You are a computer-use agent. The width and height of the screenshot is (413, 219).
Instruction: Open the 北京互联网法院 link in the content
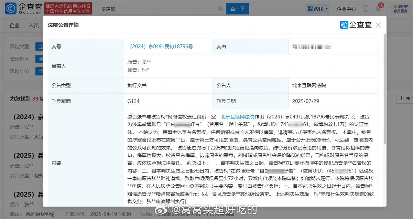tap(237, 117)
